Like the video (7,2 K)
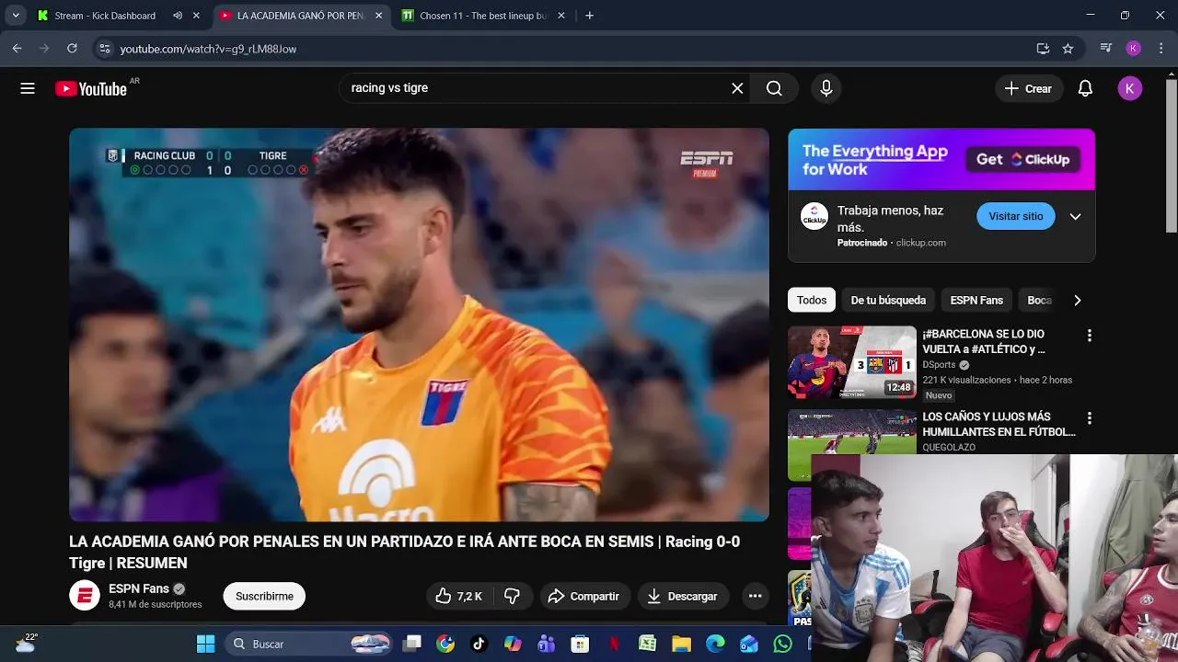 click(x=459, y=596)
